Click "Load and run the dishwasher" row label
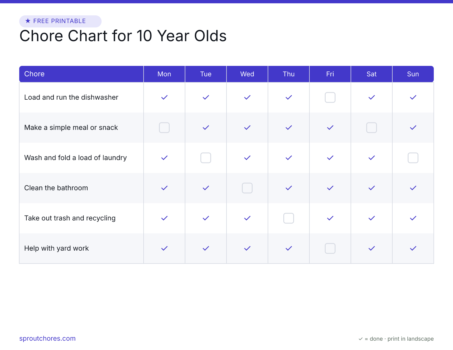Screen dimensions: 453x350 point(71,97)
